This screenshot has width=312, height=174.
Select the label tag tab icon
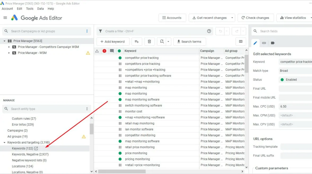click(x=273, y=43)
